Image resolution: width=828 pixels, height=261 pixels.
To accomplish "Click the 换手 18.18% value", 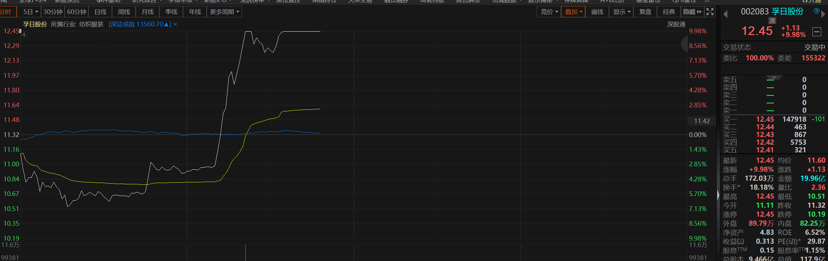I will [x=762, y=187].
